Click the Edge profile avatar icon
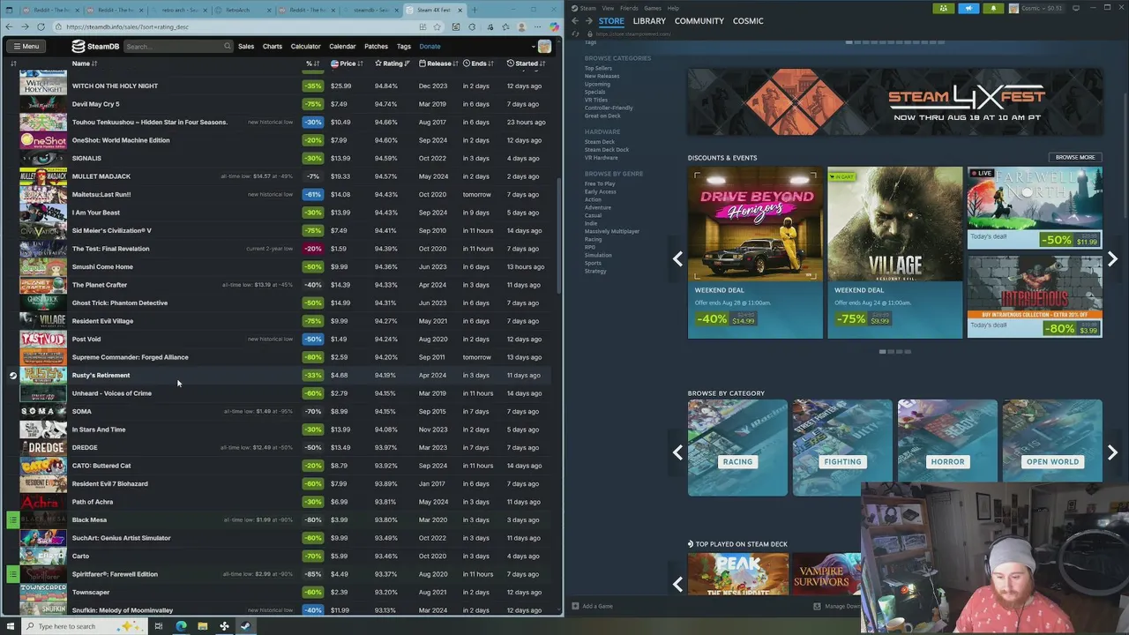The width and height of the screenshot is (1129, 635). point(521,26)
